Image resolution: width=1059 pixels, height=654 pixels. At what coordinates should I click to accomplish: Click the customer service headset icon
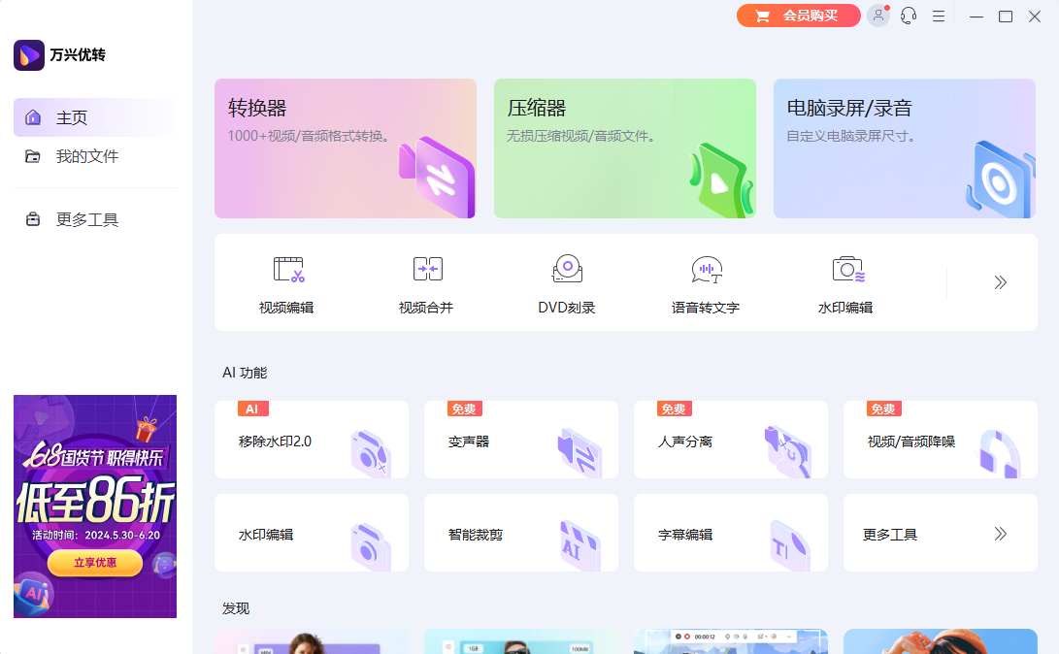[x=908, y=16]
